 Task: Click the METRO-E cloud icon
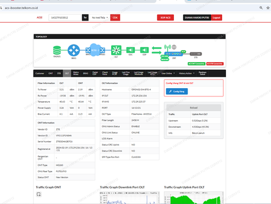(95, 50)
